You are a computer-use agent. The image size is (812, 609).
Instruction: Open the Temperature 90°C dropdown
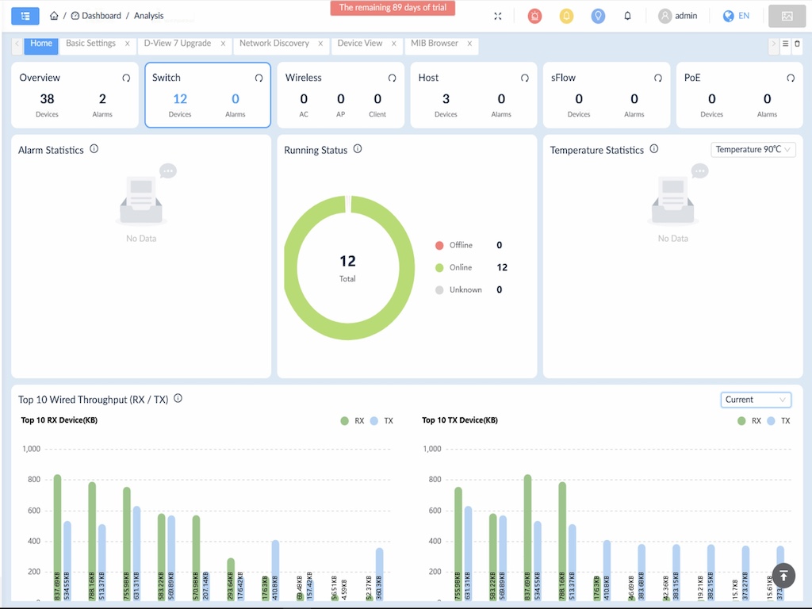(x=753, y=150)
